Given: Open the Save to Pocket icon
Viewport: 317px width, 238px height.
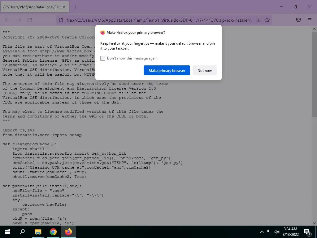Looking at the screenshot, I should [298, 20].
